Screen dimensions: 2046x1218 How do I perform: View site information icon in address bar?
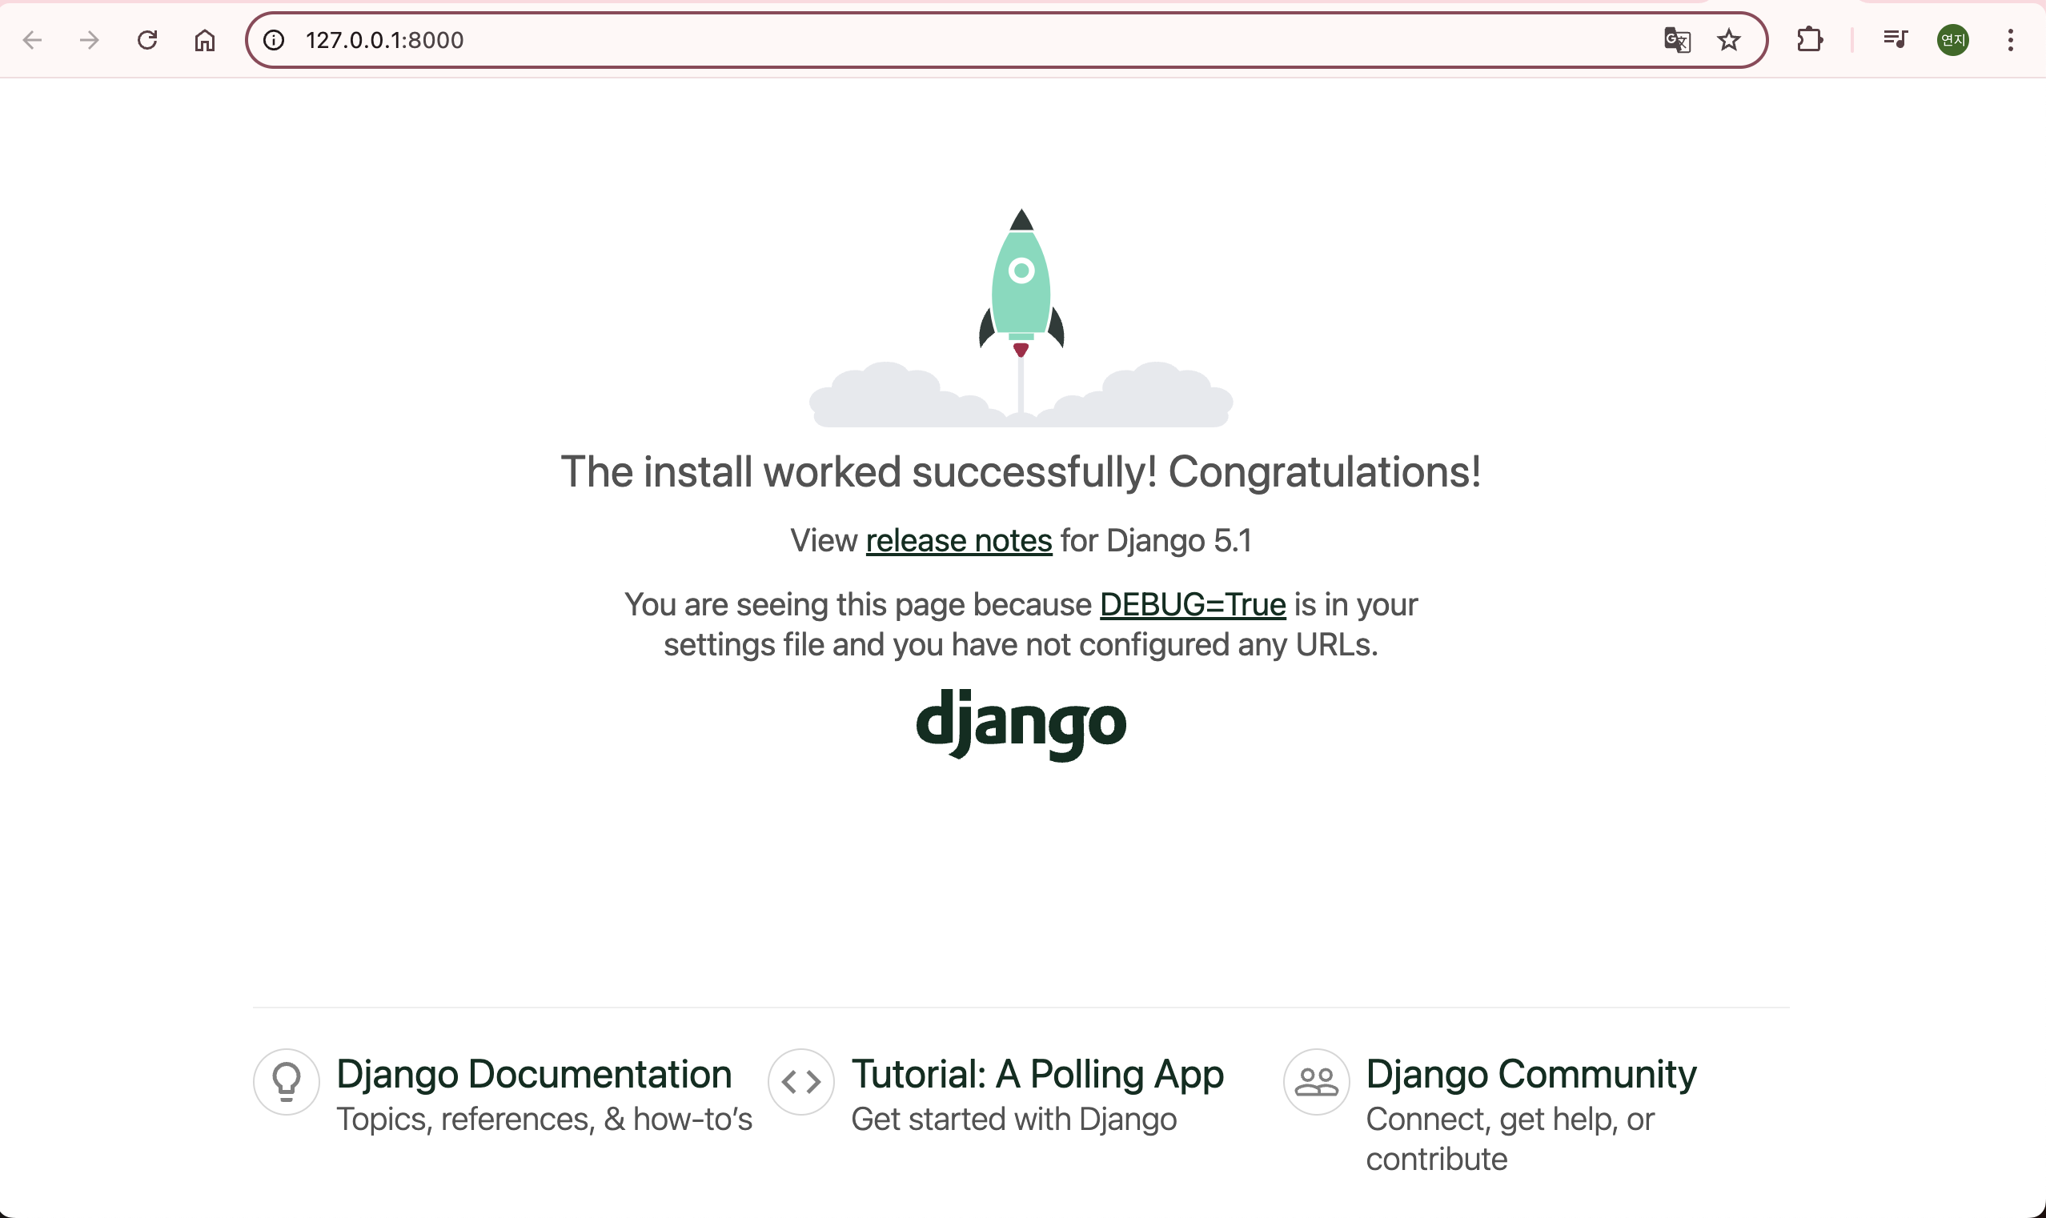click(274, 39)
